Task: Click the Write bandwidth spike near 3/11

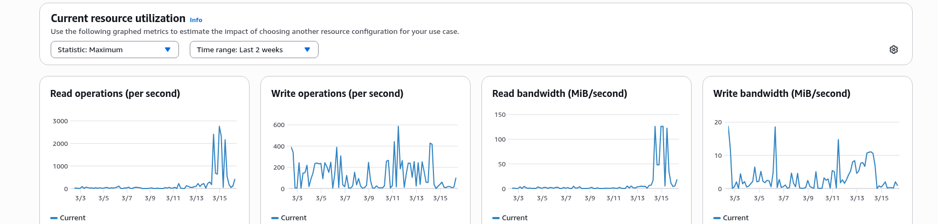Action: tap(838, 140)
